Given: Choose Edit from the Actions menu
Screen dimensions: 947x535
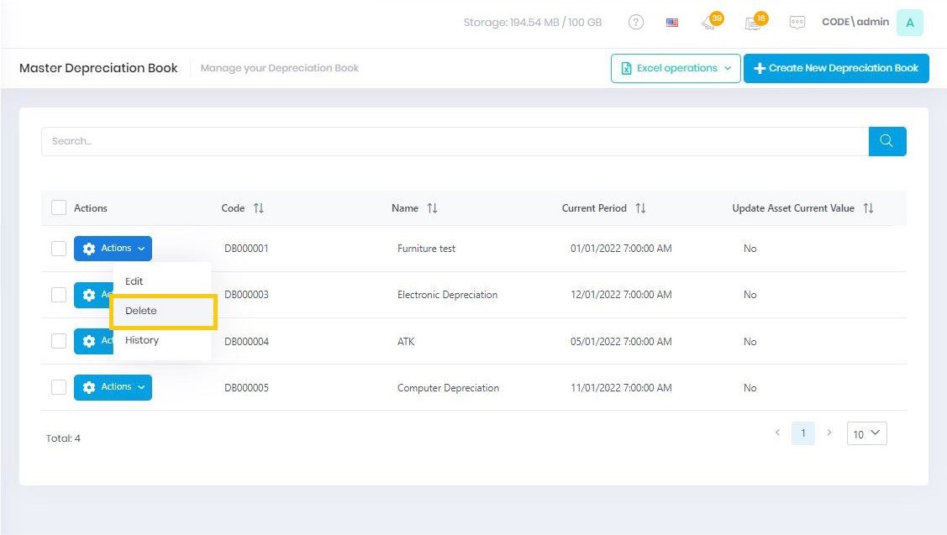Looking at the screenshot, I should pos(134,281).
